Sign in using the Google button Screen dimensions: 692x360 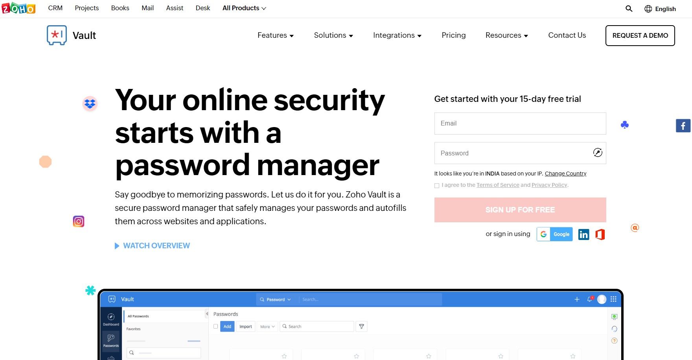pyautogui.click(x=555, y=234)
